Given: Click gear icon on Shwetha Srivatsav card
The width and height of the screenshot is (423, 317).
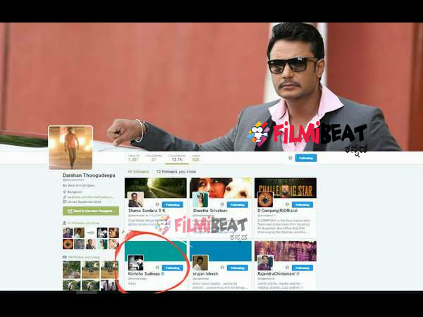Looking at the screenshot, I should coord(222,204).
